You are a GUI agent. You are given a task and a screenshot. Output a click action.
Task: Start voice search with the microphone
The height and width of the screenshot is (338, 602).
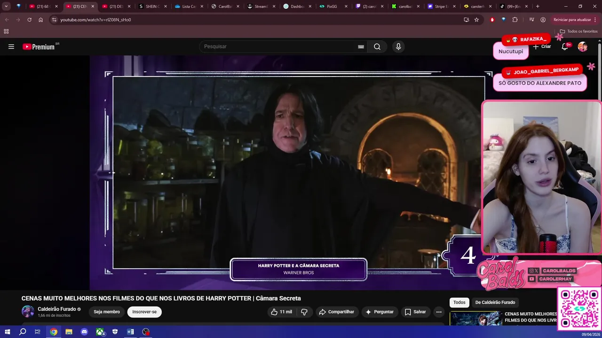click(398, 46)
